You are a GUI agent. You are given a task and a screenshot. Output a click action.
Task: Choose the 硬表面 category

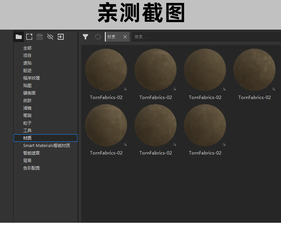(29, 93)
